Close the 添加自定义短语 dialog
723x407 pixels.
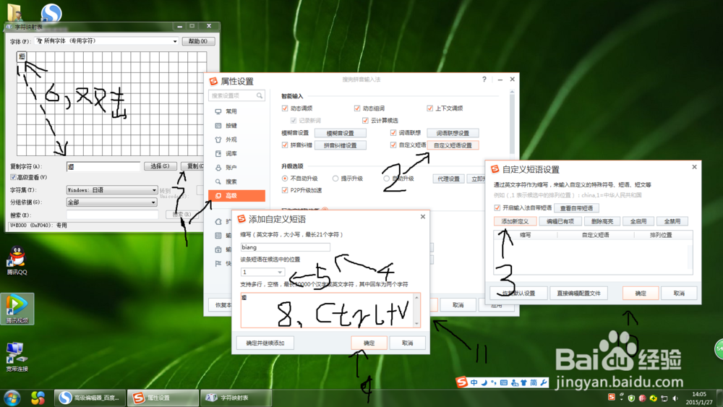point(423,217)
